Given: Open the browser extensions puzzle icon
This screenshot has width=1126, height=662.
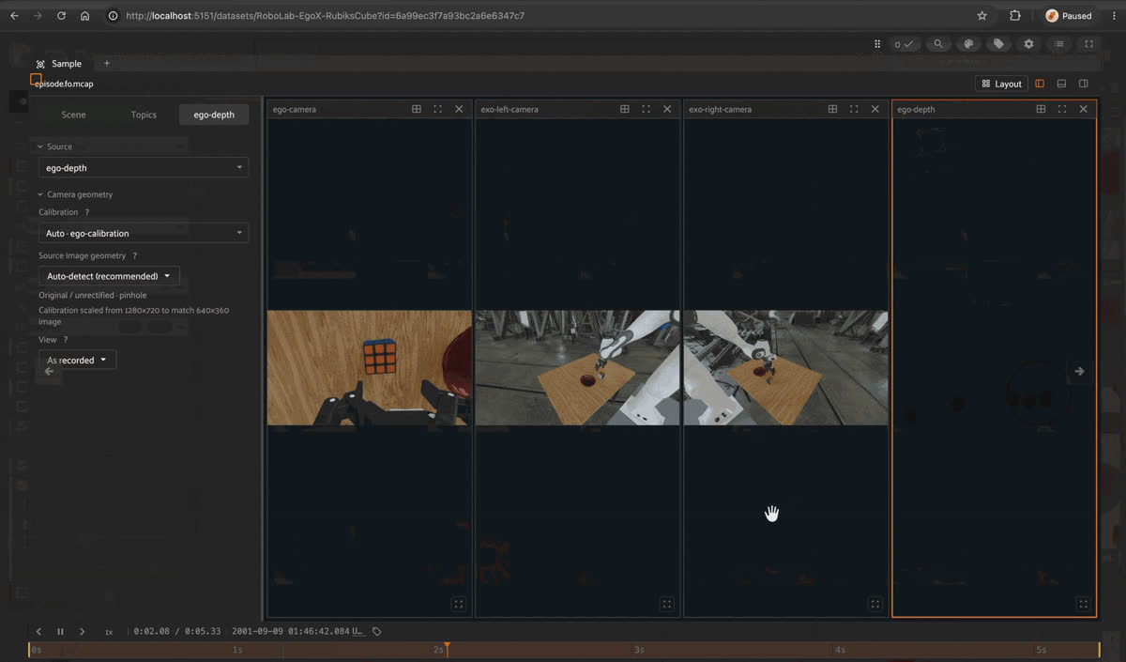Looking at the screenshot, I should click(x=1015, y=16).
